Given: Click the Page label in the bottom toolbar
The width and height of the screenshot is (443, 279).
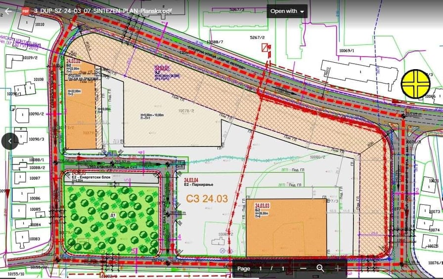Looking at the screenshot, I should [243, 269].
